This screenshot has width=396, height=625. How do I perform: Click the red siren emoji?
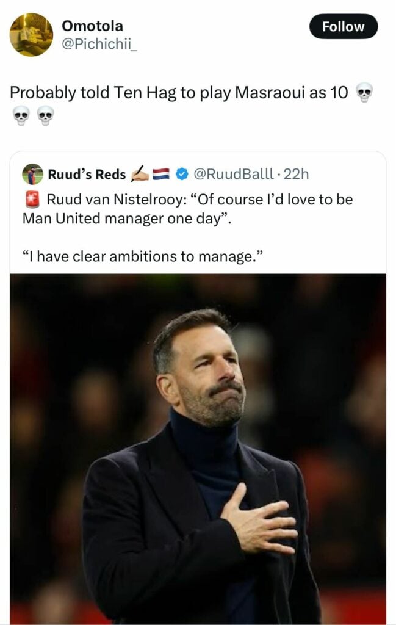pos(32,200)
